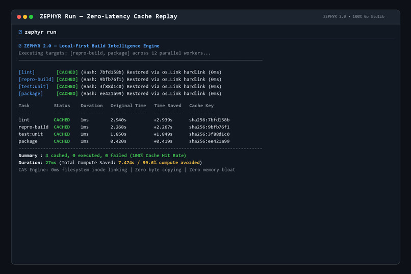Click the ZEPHYR 2.0 • 100% Go Stdlib label

pyautogui.click(x=353, y=16)
